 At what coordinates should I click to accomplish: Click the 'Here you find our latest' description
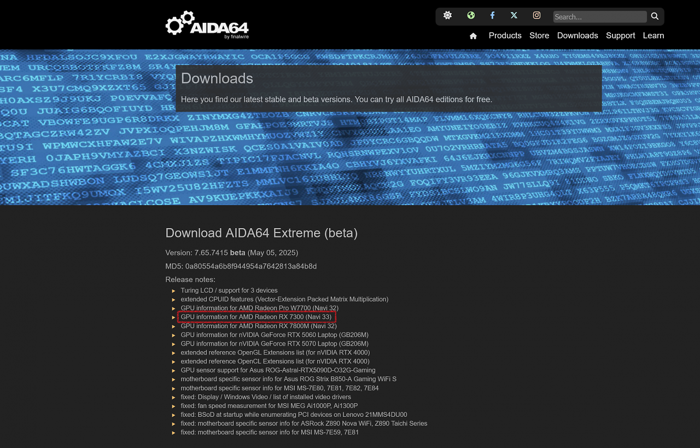click(336, 99)
